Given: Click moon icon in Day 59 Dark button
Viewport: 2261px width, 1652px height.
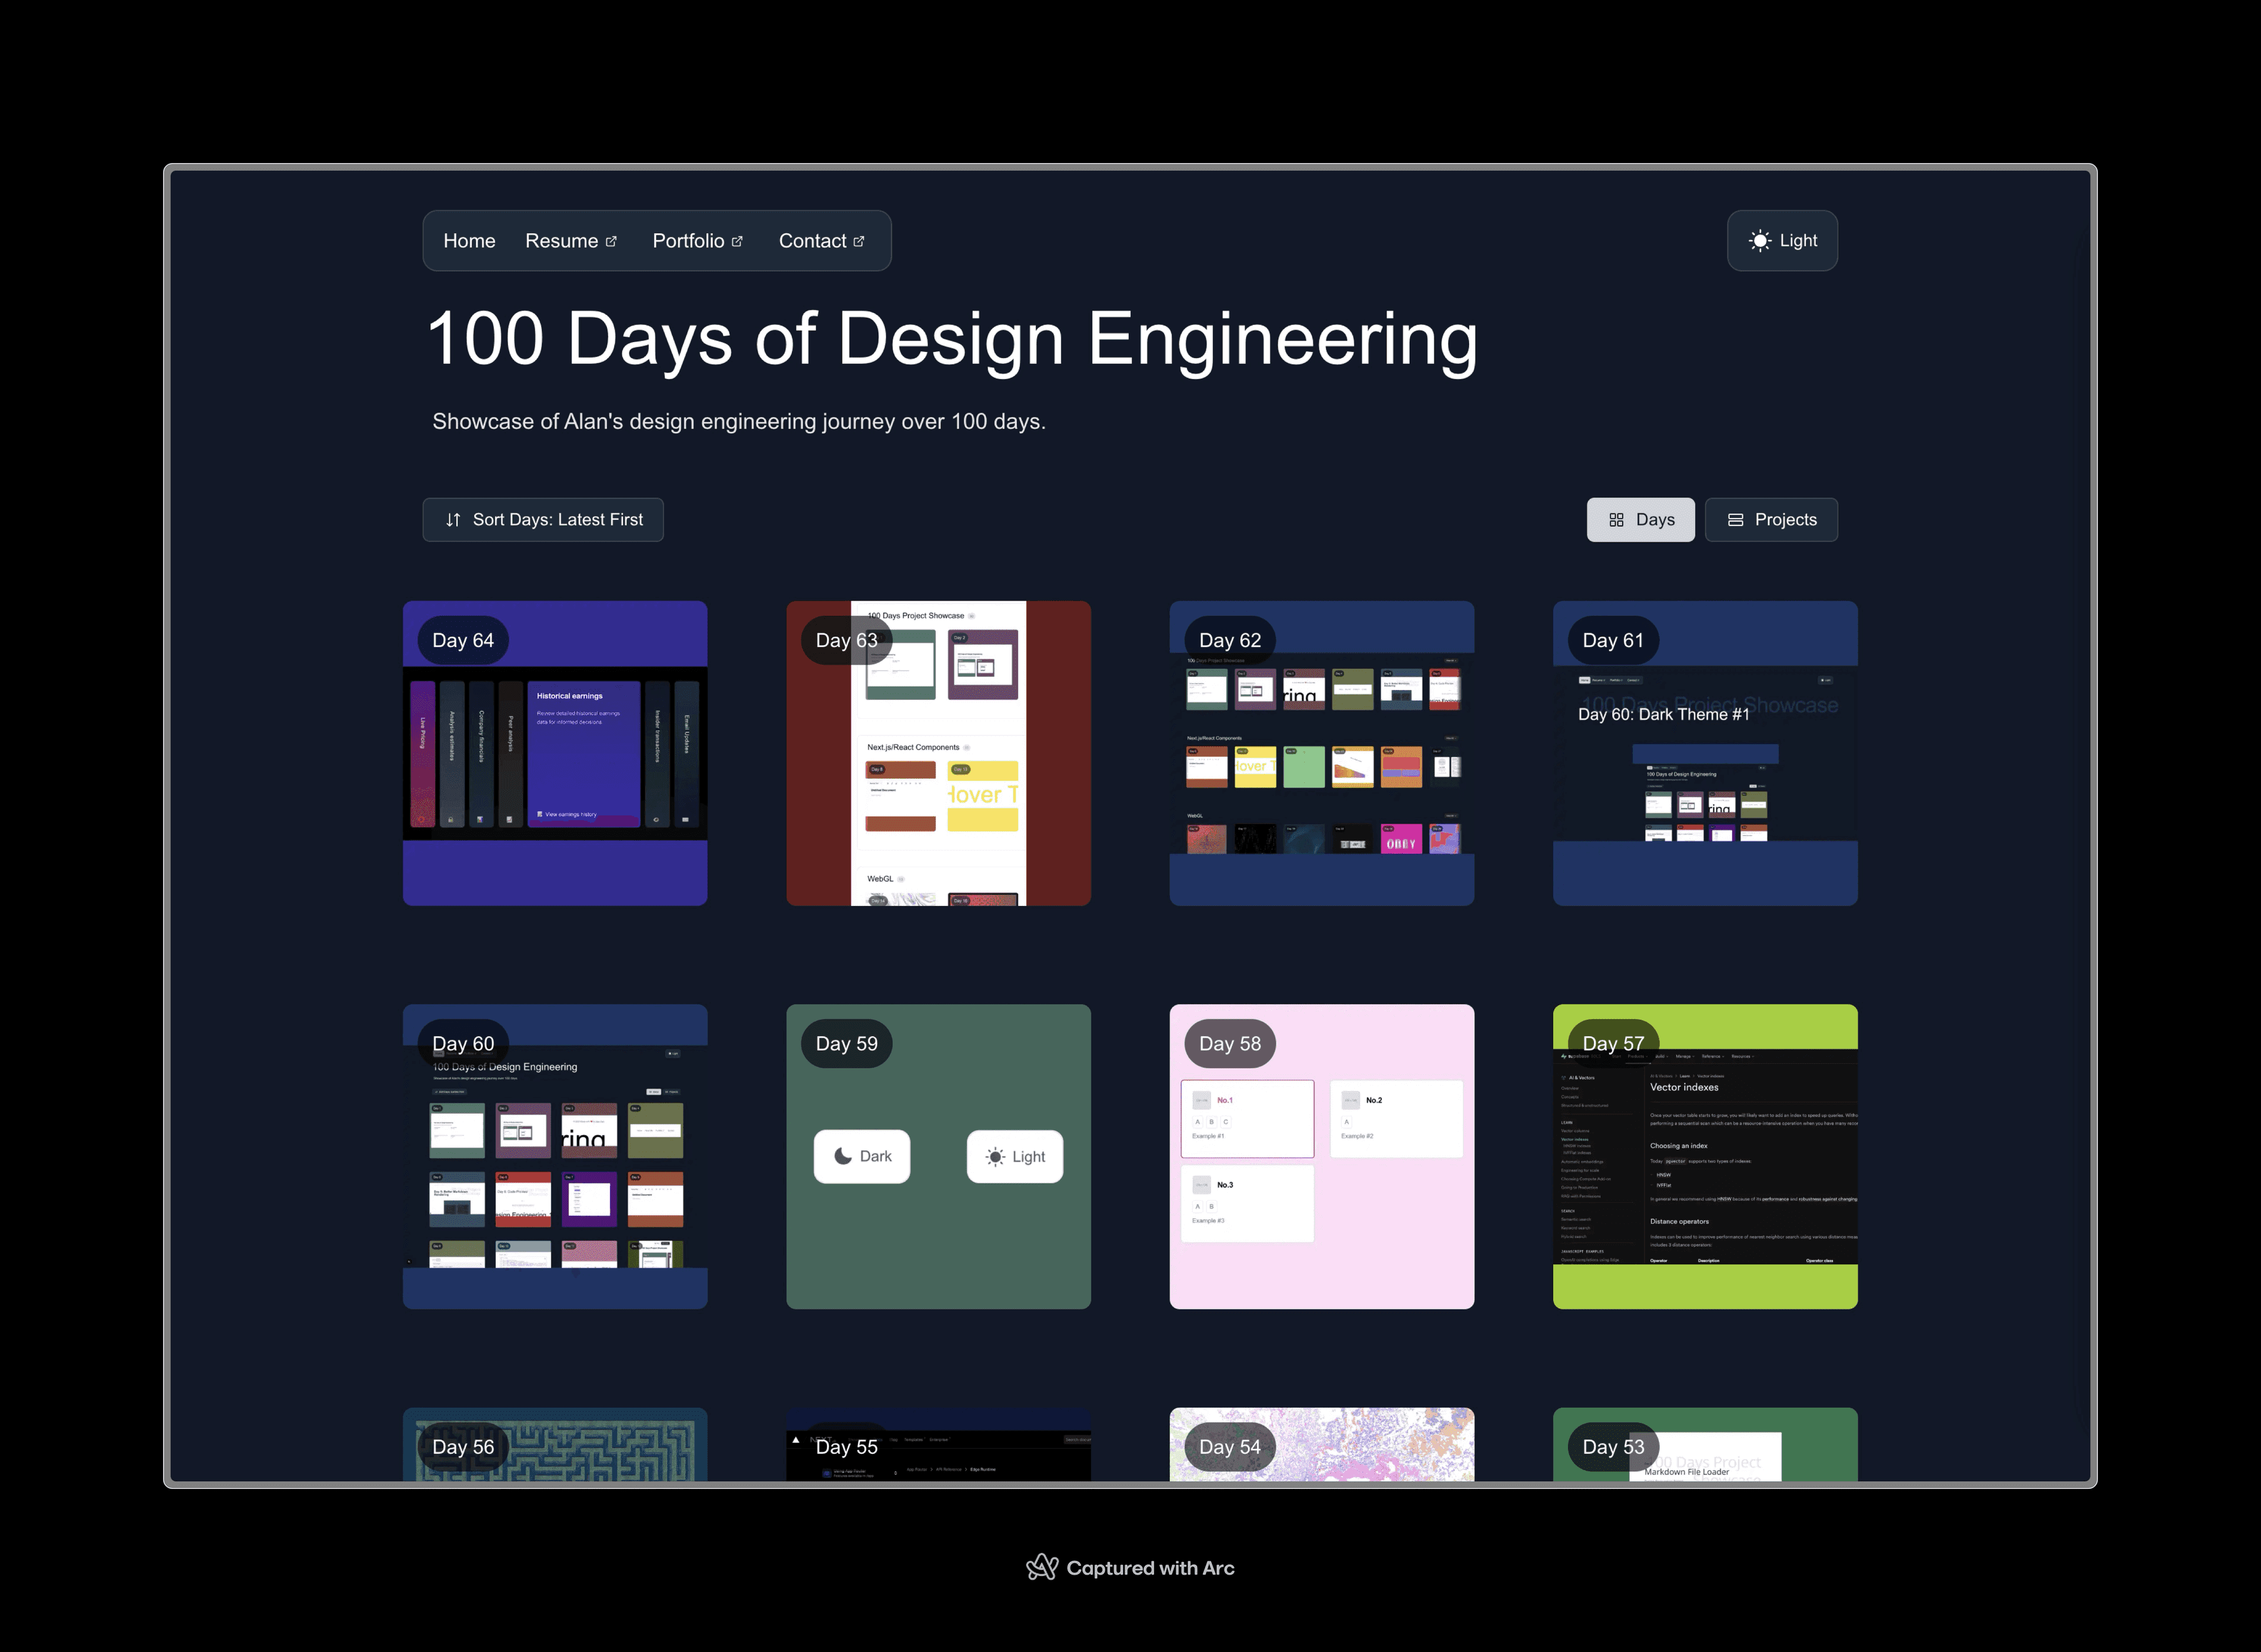Looking at the screenshot, I should [x=843, y=1156].
